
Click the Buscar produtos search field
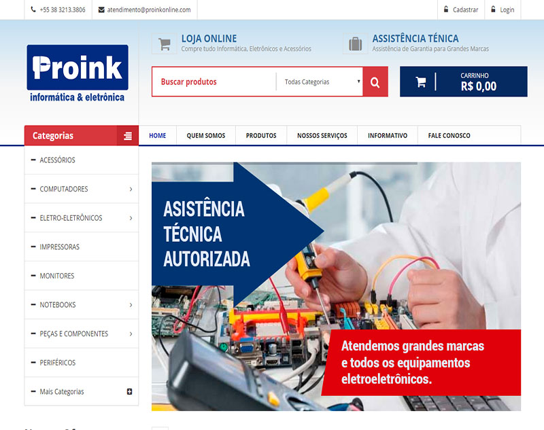tap(214, 82)
